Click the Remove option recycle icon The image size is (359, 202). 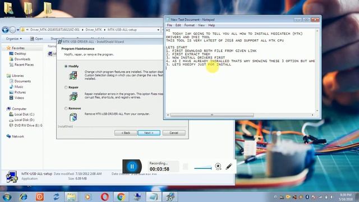click(x=73, y=117)
